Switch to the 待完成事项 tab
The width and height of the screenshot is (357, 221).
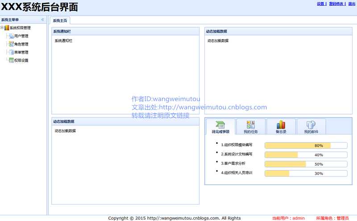click(x=220, y=127)
